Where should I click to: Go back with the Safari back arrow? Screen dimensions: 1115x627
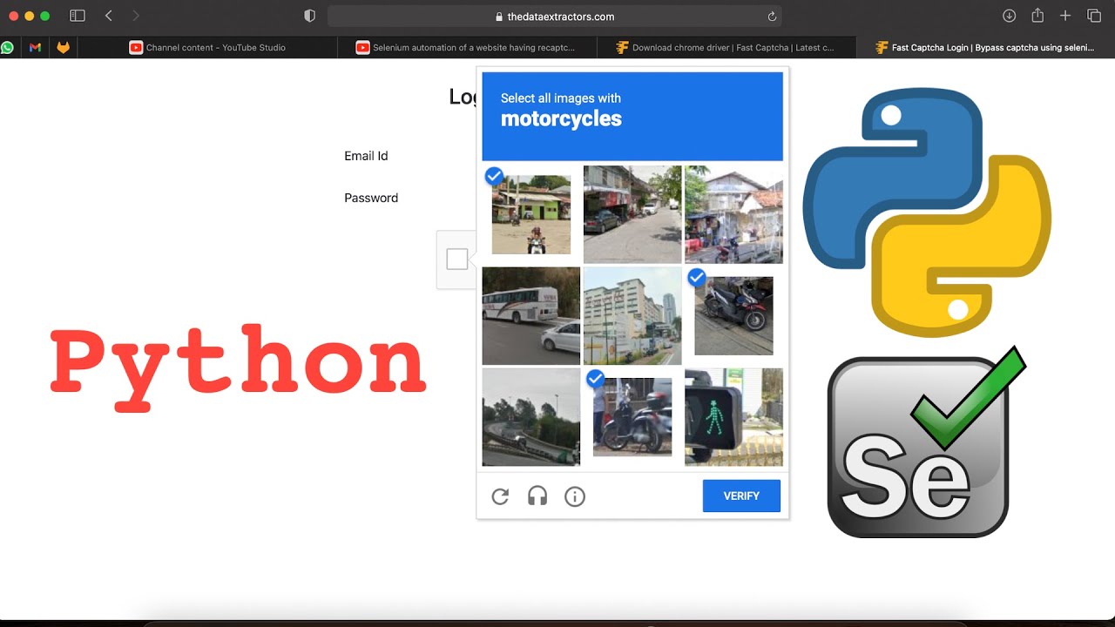pyautogui.click(x=109, y=16)
